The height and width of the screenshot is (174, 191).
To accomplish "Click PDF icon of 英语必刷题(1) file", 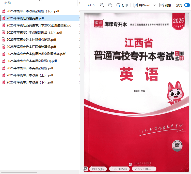I will tap(4, 61).
